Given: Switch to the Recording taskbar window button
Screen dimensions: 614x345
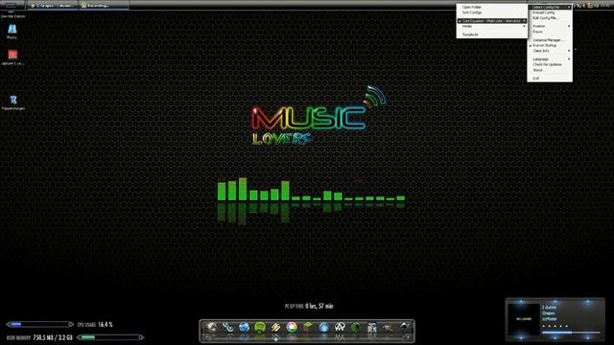Looking at the screenshot, I should click(x=104, y=6).
